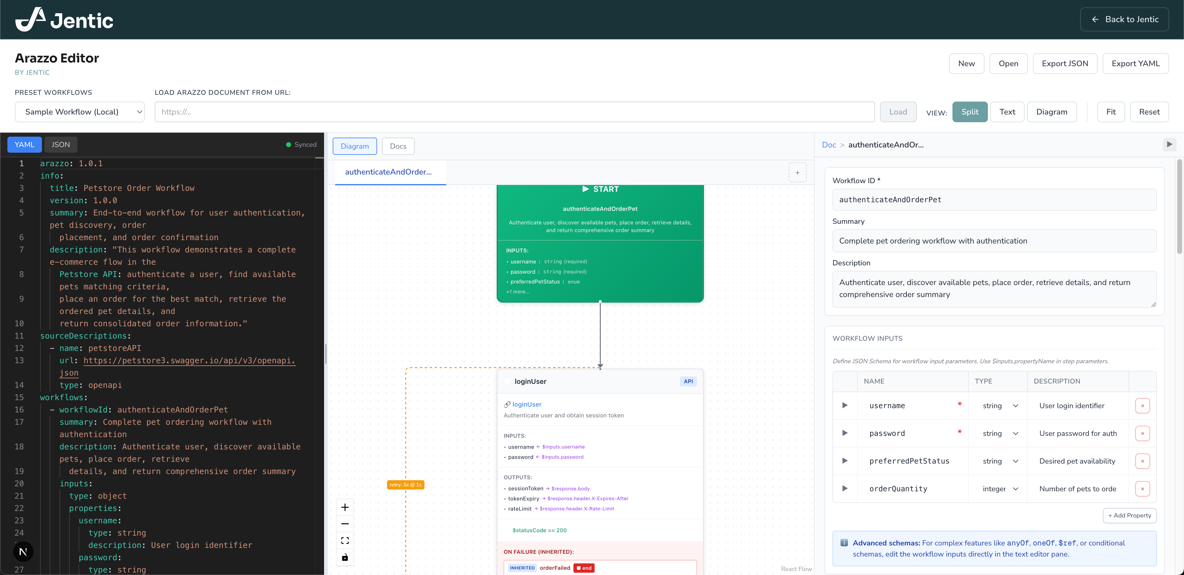Fit the diagram using the fit-view icon
Image resolution: width=1184 pixels, height=575 pixels.
[x=345, y=540]
